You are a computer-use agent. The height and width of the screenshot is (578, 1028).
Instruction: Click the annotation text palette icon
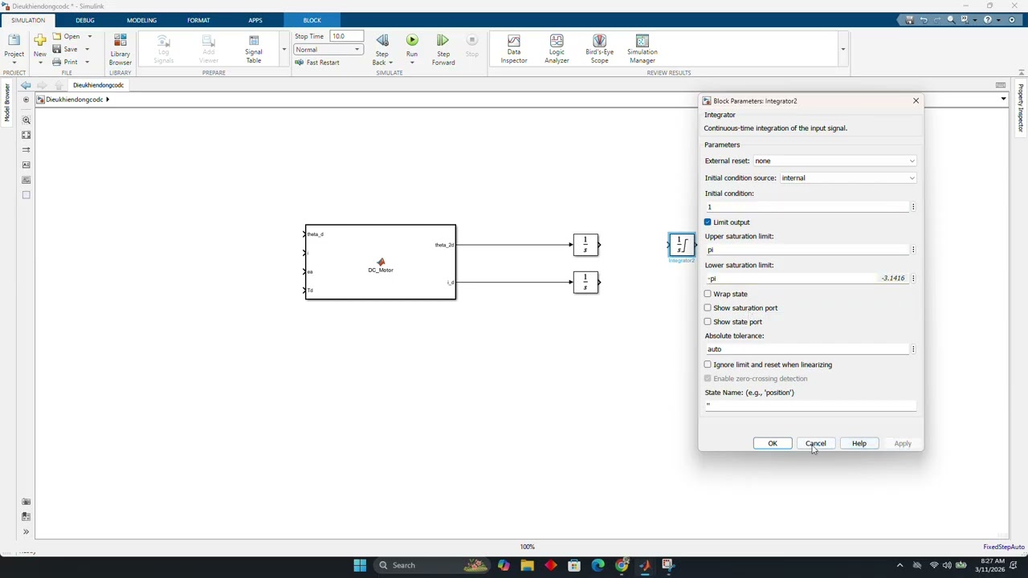pyautogui.click(x=26, y=165)
